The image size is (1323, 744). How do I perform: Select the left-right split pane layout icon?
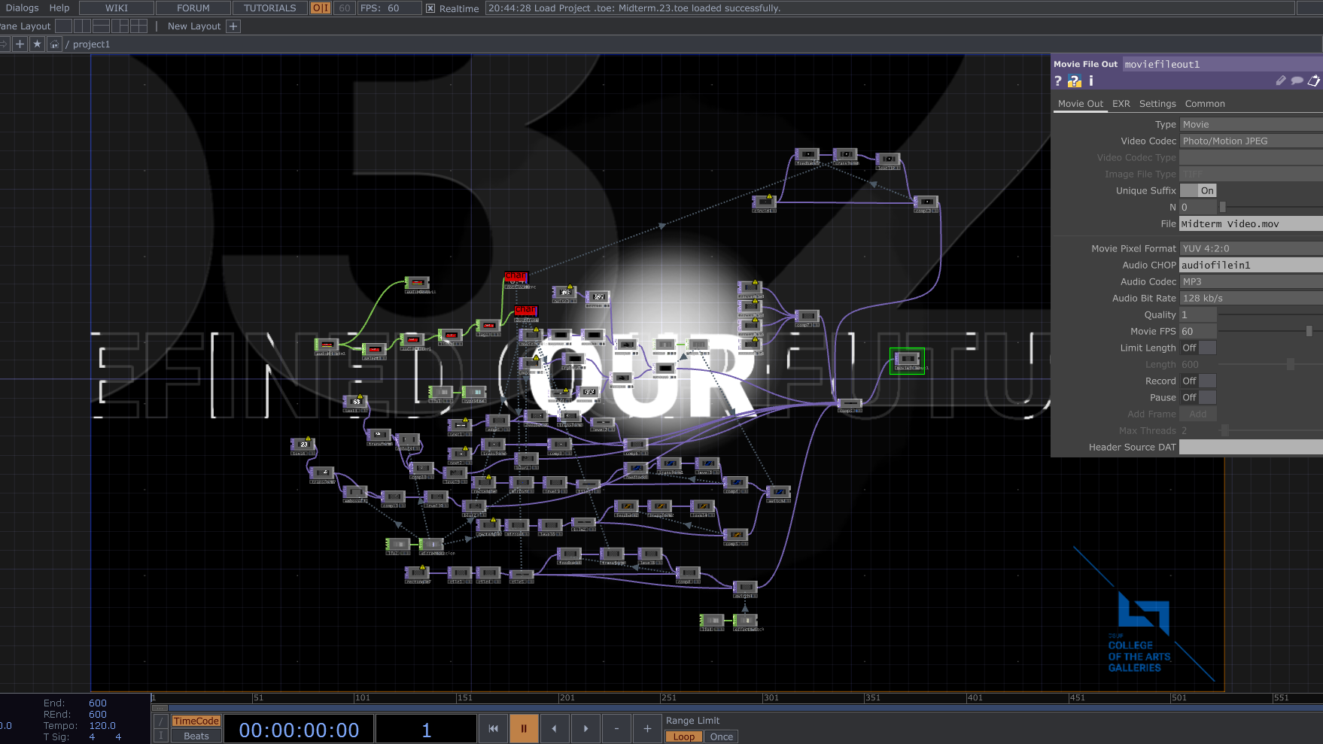click(82, 26)
